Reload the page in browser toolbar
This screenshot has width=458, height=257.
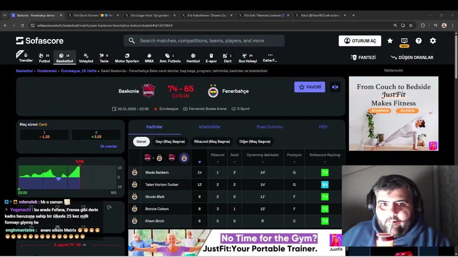point(22,25)
